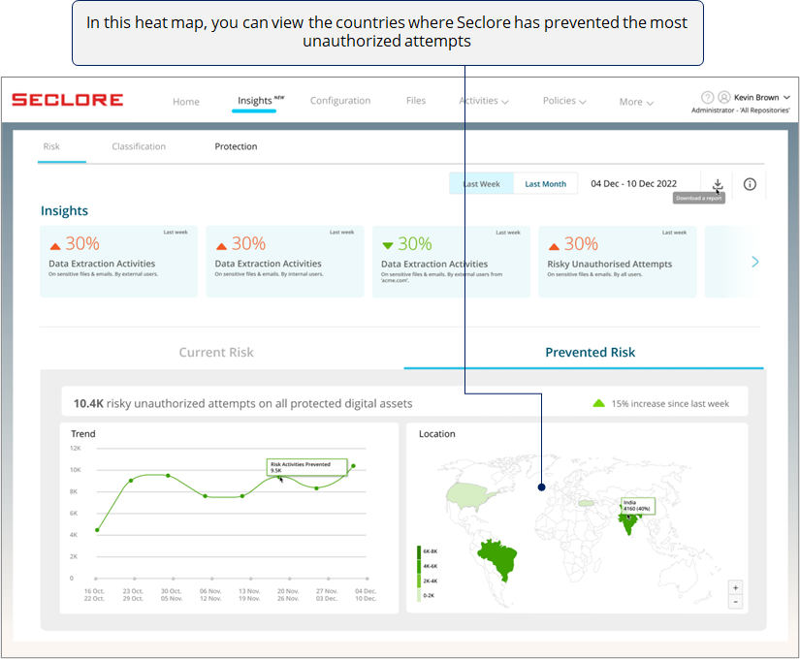The height and width of the screenshot is (659, 800).
Task: Click the trend point for 30 Oct. - 05 Nov.
Action: click(169, 476)
